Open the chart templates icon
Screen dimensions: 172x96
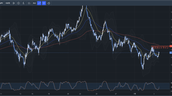click(29, 3)
